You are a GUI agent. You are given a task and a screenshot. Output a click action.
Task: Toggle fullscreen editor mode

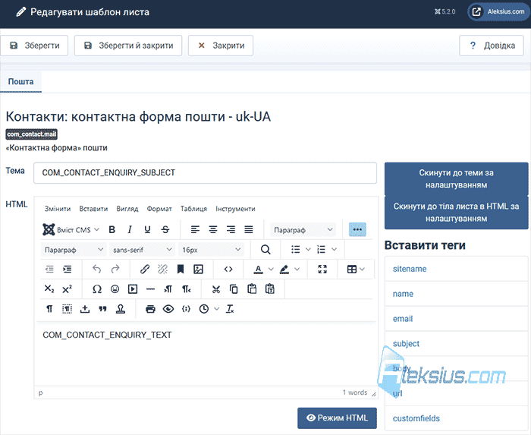[322, 270]
